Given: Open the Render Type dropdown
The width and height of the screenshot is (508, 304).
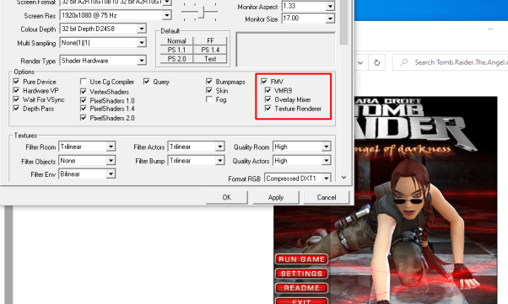Looking at the screenshot, I should point(142,61).
